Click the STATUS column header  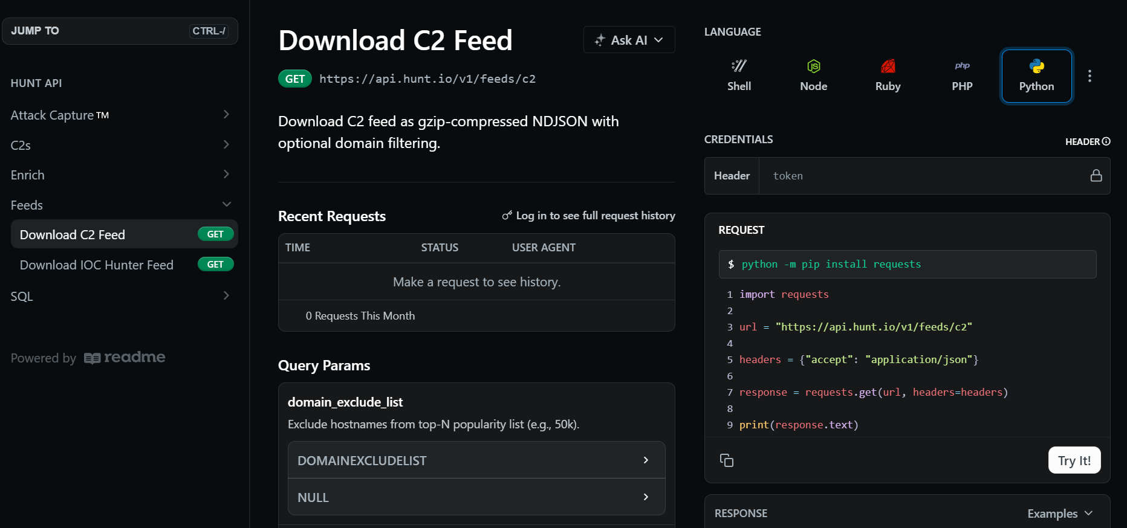[x=440, y=248]
